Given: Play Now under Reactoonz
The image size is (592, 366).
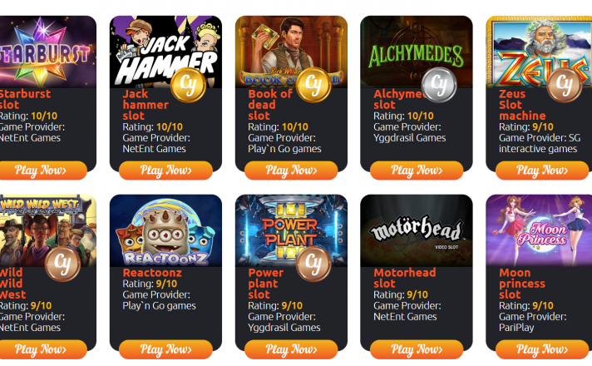Looking at the screenshot, I should point(165,349).
